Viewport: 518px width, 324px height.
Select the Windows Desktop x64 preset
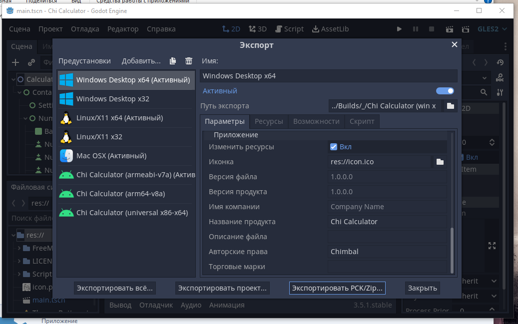click(x=126, y=80)
